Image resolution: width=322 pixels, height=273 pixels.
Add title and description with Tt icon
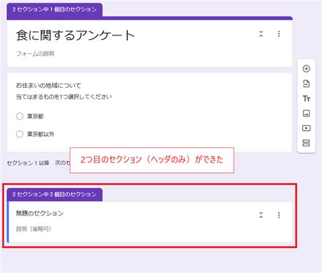[306, 99]
